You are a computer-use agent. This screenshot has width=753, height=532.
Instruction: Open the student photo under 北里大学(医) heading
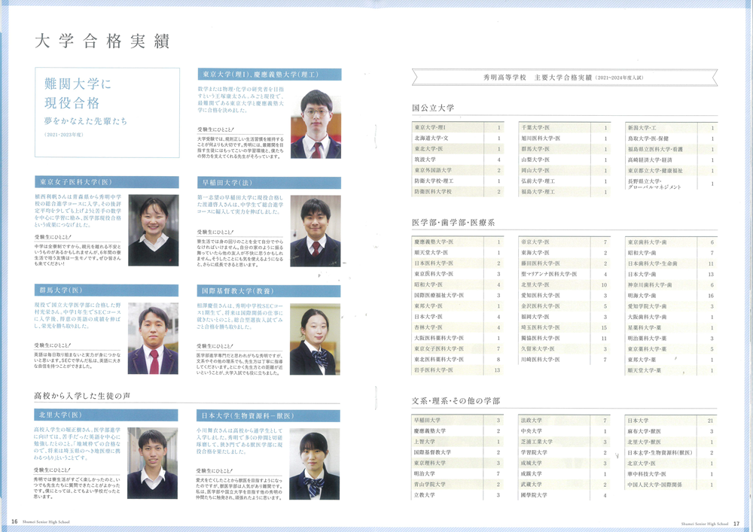152,463
